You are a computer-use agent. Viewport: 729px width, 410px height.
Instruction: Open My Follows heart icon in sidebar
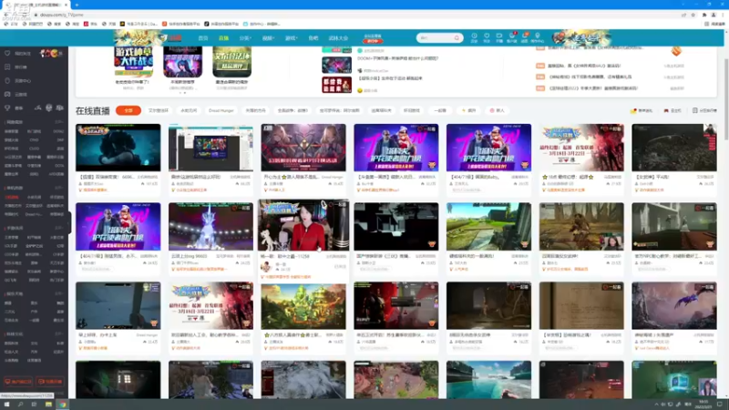click(7, 54)
